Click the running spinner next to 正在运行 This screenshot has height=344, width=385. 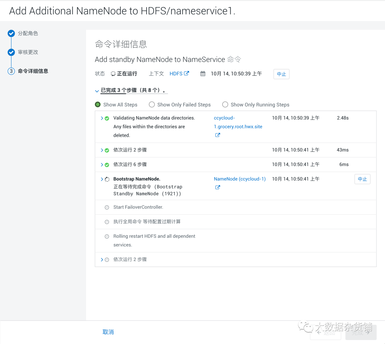113,74
